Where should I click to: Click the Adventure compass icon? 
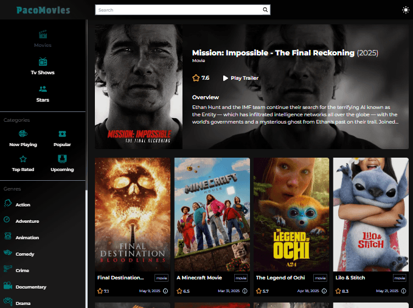7,219
